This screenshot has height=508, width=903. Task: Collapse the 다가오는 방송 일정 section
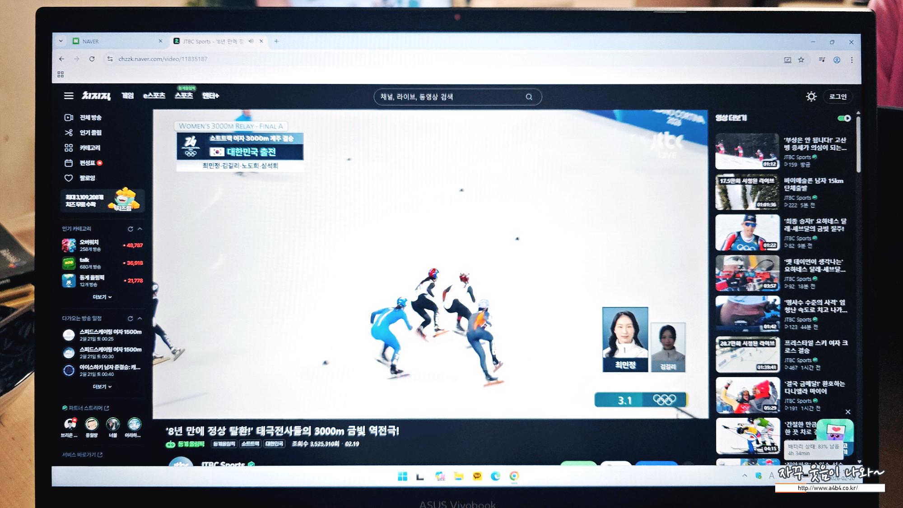pos(140,319)
